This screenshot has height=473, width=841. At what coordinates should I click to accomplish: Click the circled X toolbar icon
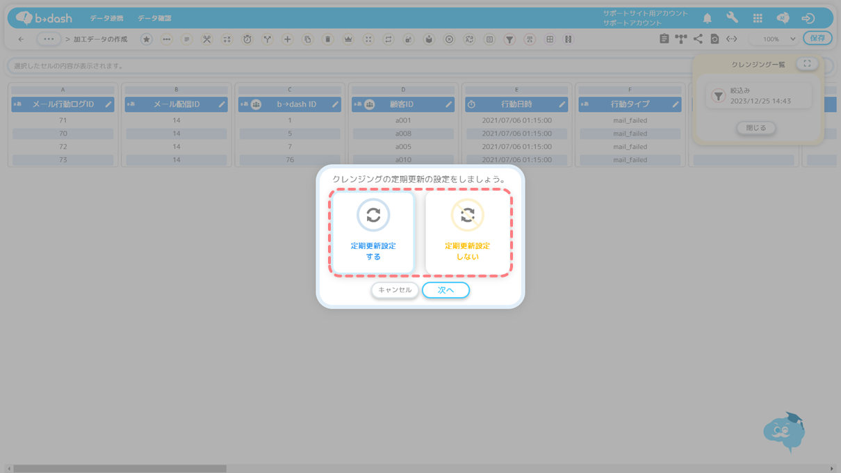[449, 40]
